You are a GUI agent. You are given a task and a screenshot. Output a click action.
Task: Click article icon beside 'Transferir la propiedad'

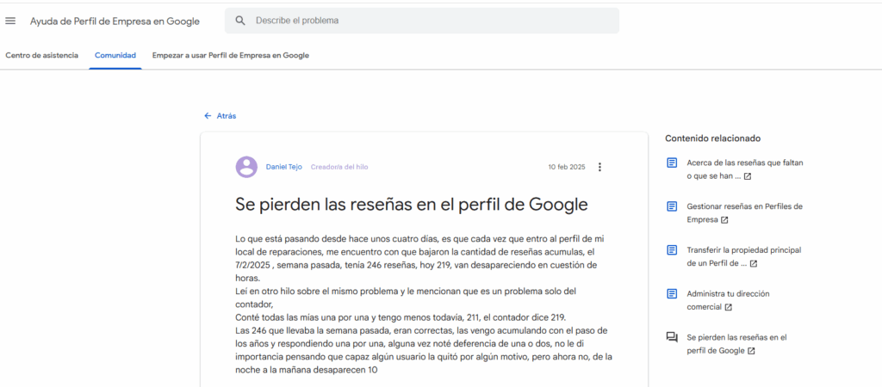[x=672, y=250]
